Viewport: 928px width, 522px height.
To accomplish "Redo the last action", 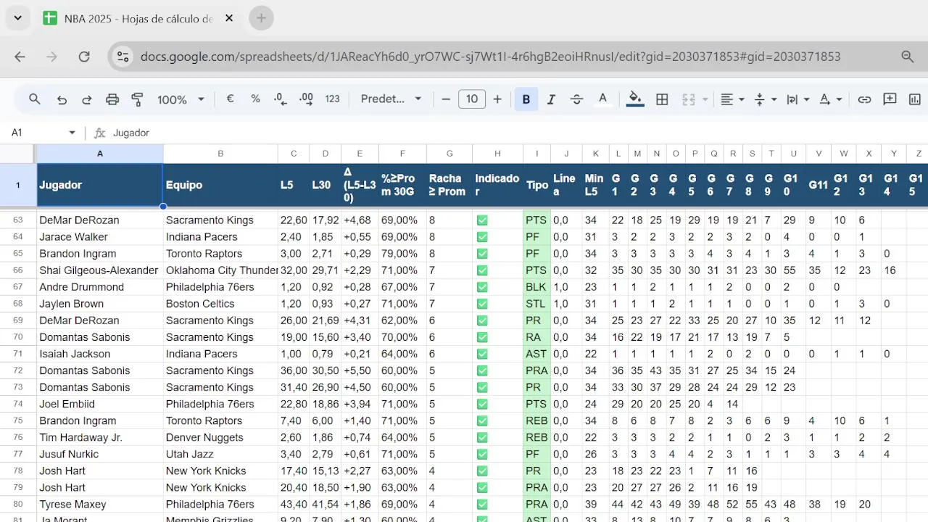I will pyautogui.click(x=87, y=99).
